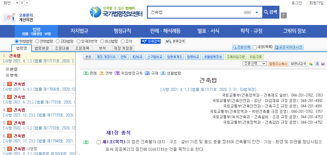Select the 조약 radio button
This screenshot has width=327, height=155.
123,42
